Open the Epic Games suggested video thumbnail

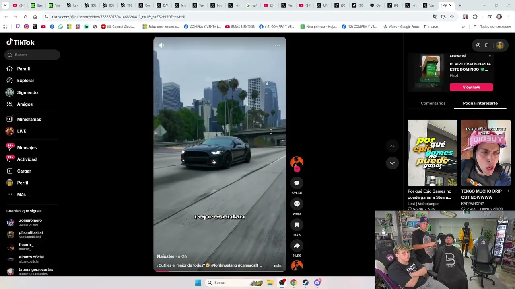click(433, 153)
